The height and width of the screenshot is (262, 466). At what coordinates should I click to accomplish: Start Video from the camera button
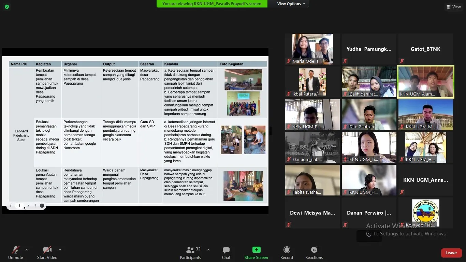point(47,252)
